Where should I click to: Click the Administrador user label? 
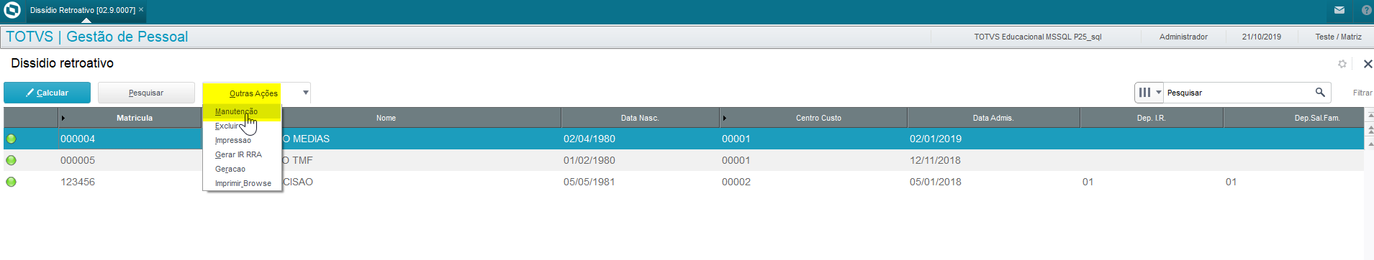pyautogui.click(x=1183, y=37)
